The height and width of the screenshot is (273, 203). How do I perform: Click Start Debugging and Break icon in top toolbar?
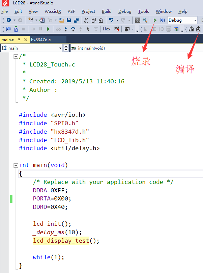(x=163, y=20)
